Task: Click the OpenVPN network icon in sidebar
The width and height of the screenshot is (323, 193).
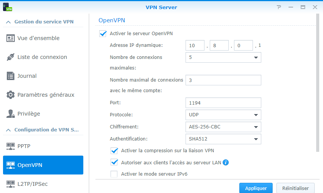Action: 11,165
